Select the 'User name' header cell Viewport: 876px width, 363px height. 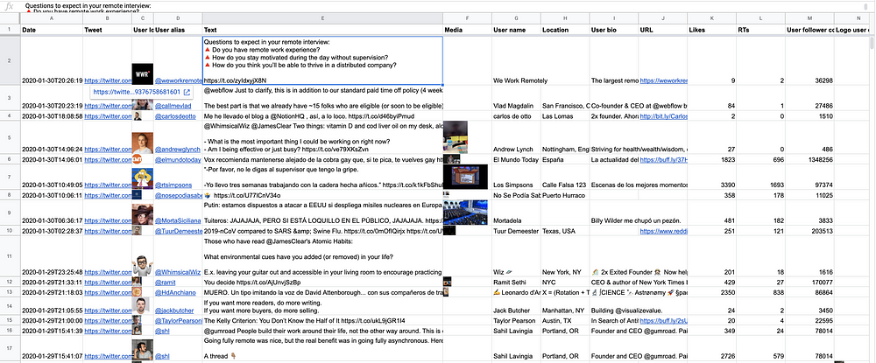coord(516,30)
